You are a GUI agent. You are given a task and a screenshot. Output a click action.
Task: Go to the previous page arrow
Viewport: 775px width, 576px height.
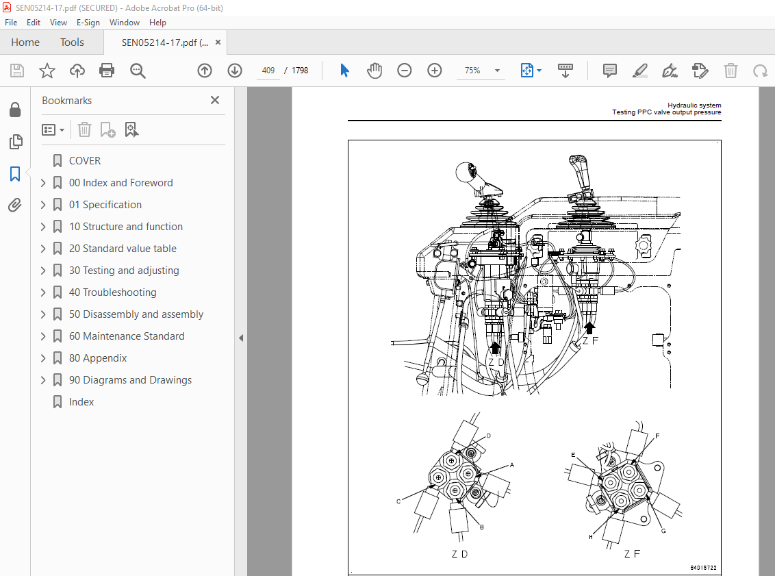pos(205,71)
